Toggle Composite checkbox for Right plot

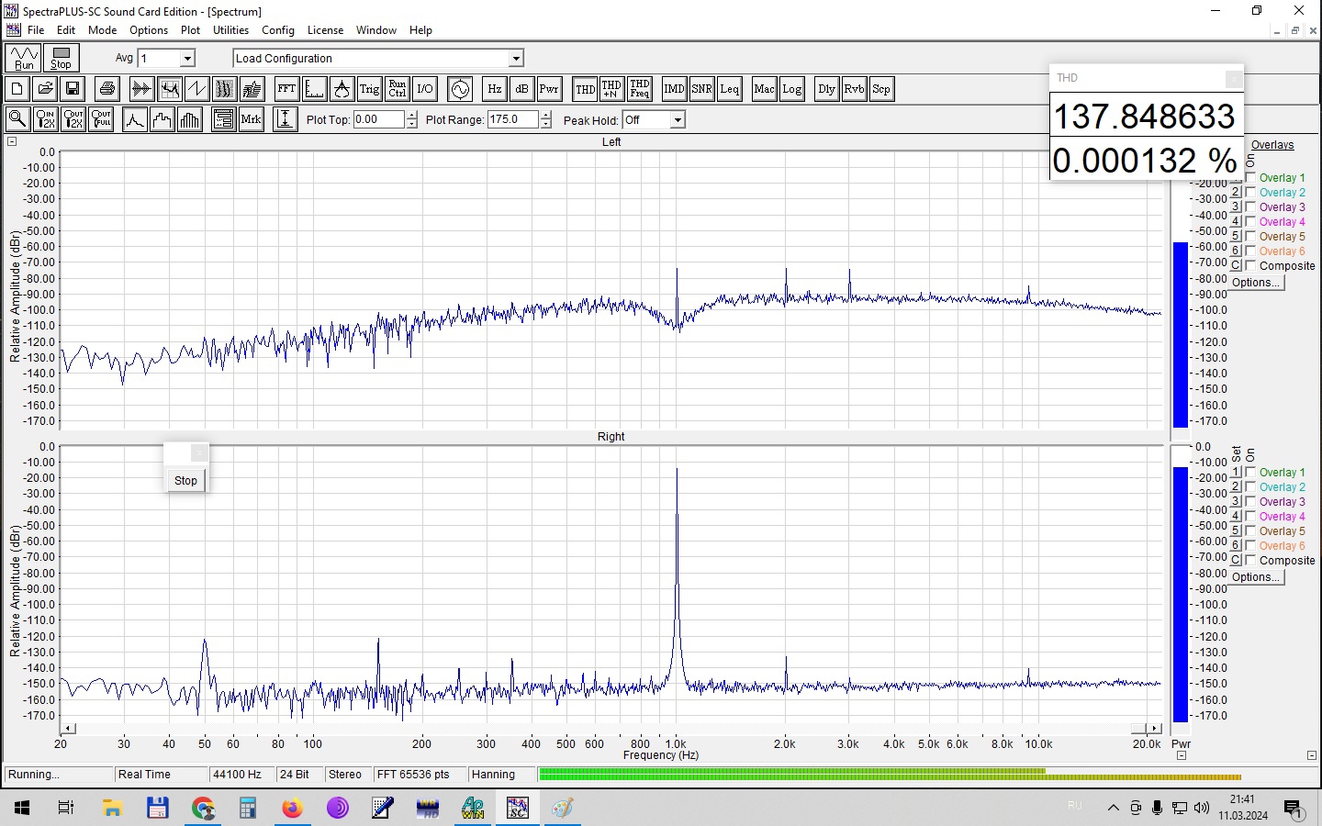1250,561
